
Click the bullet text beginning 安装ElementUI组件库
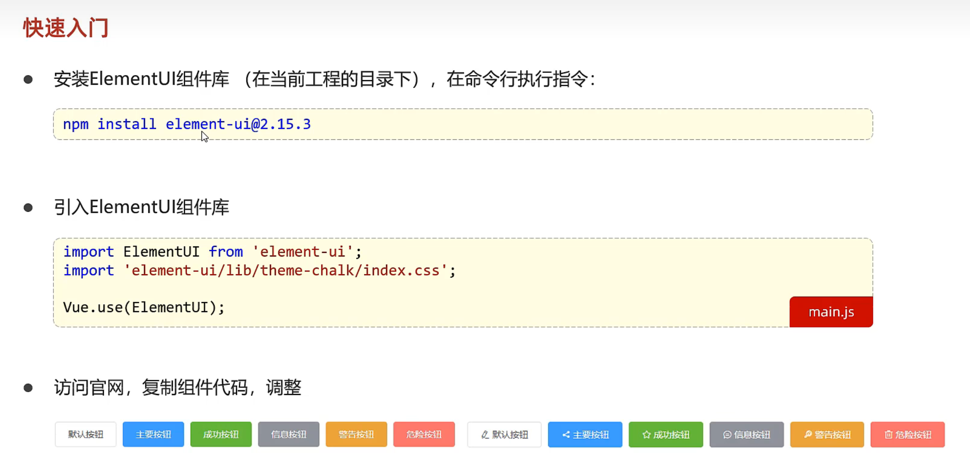point(325,79)
